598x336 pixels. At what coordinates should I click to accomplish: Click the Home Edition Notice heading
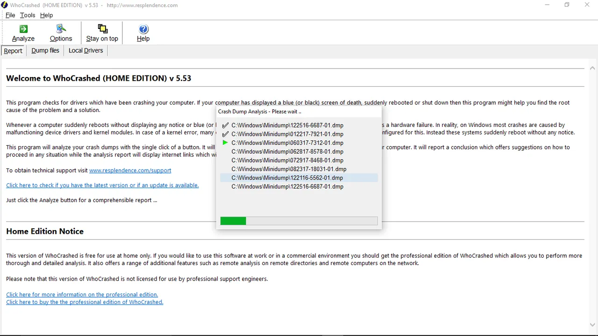click(45, 231)
